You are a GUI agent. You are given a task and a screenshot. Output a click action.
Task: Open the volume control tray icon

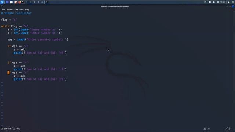pos(210,2)
